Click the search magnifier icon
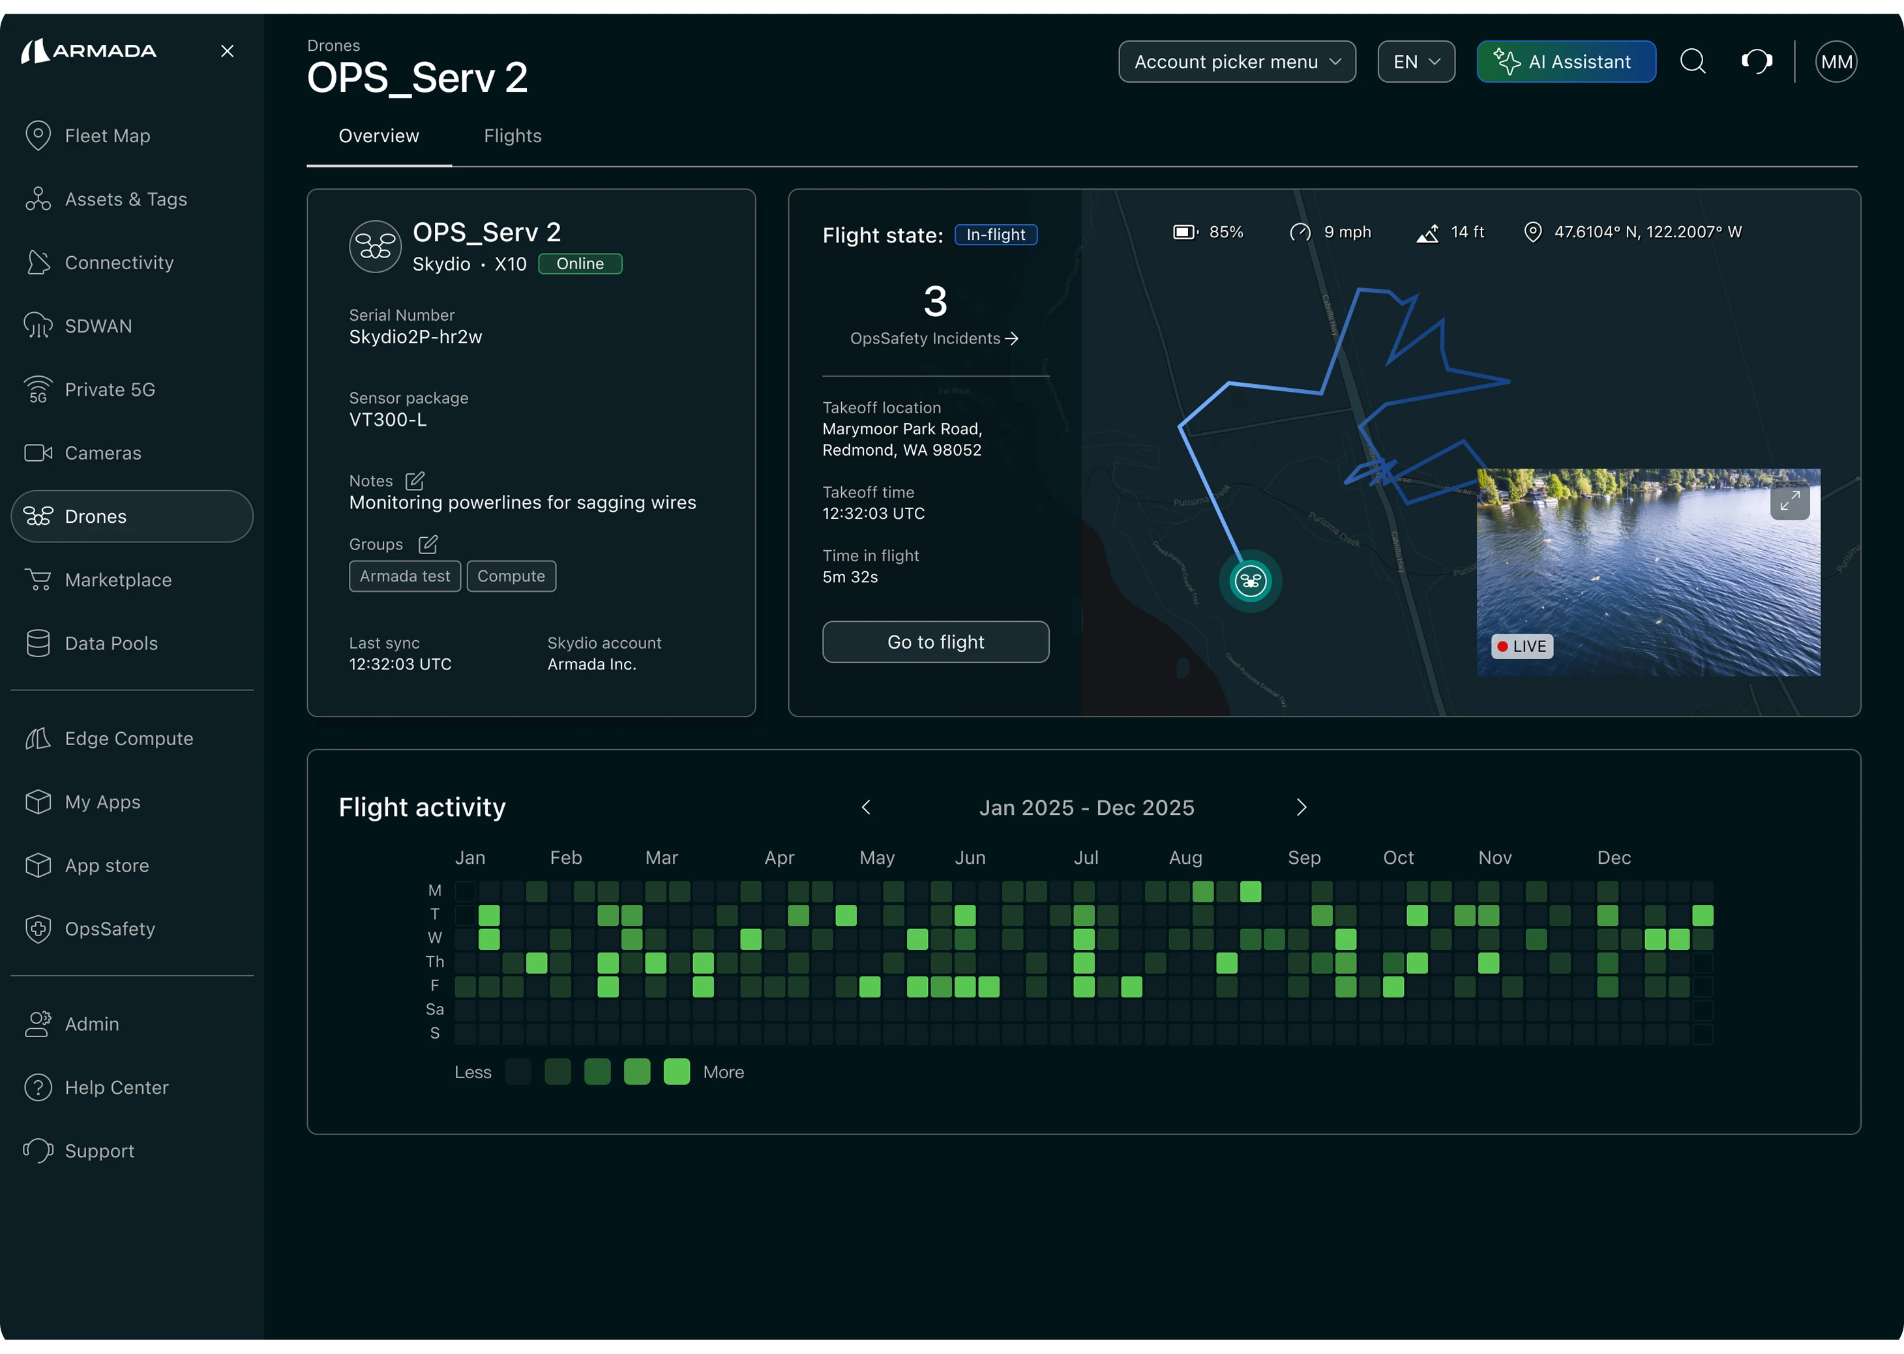Screen dimensions: 1904x1354 [1692, 62]
